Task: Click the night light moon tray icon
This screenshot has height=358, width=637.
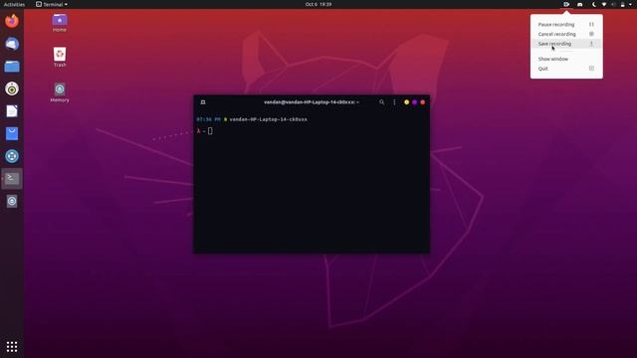Action: pos(594,4)
